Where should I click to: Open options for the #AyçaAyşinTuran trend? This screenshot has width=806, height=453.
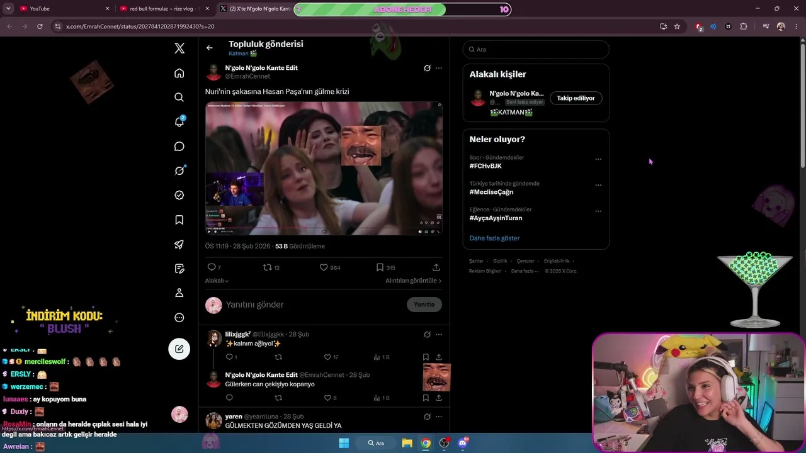(598, 211)
